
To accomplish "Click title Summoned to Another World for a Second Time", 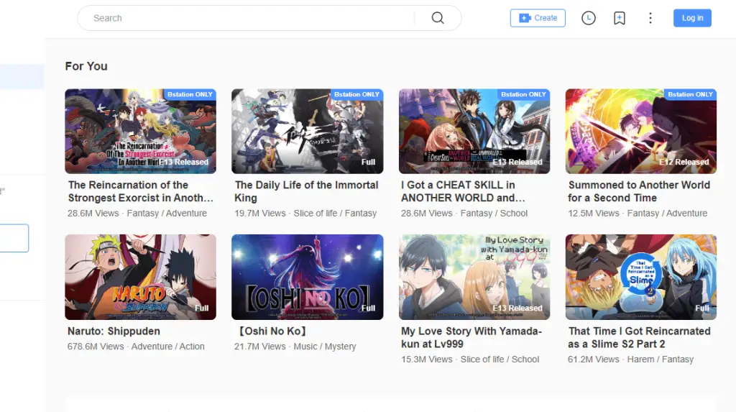I will pyautogui.click(x=639, y=191).
